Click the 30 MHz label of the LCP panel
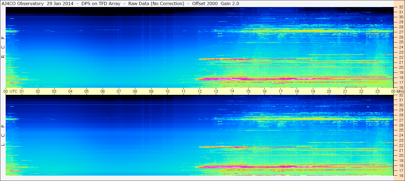This screenshot has height=181, width=405. click(x=401, y=105)
